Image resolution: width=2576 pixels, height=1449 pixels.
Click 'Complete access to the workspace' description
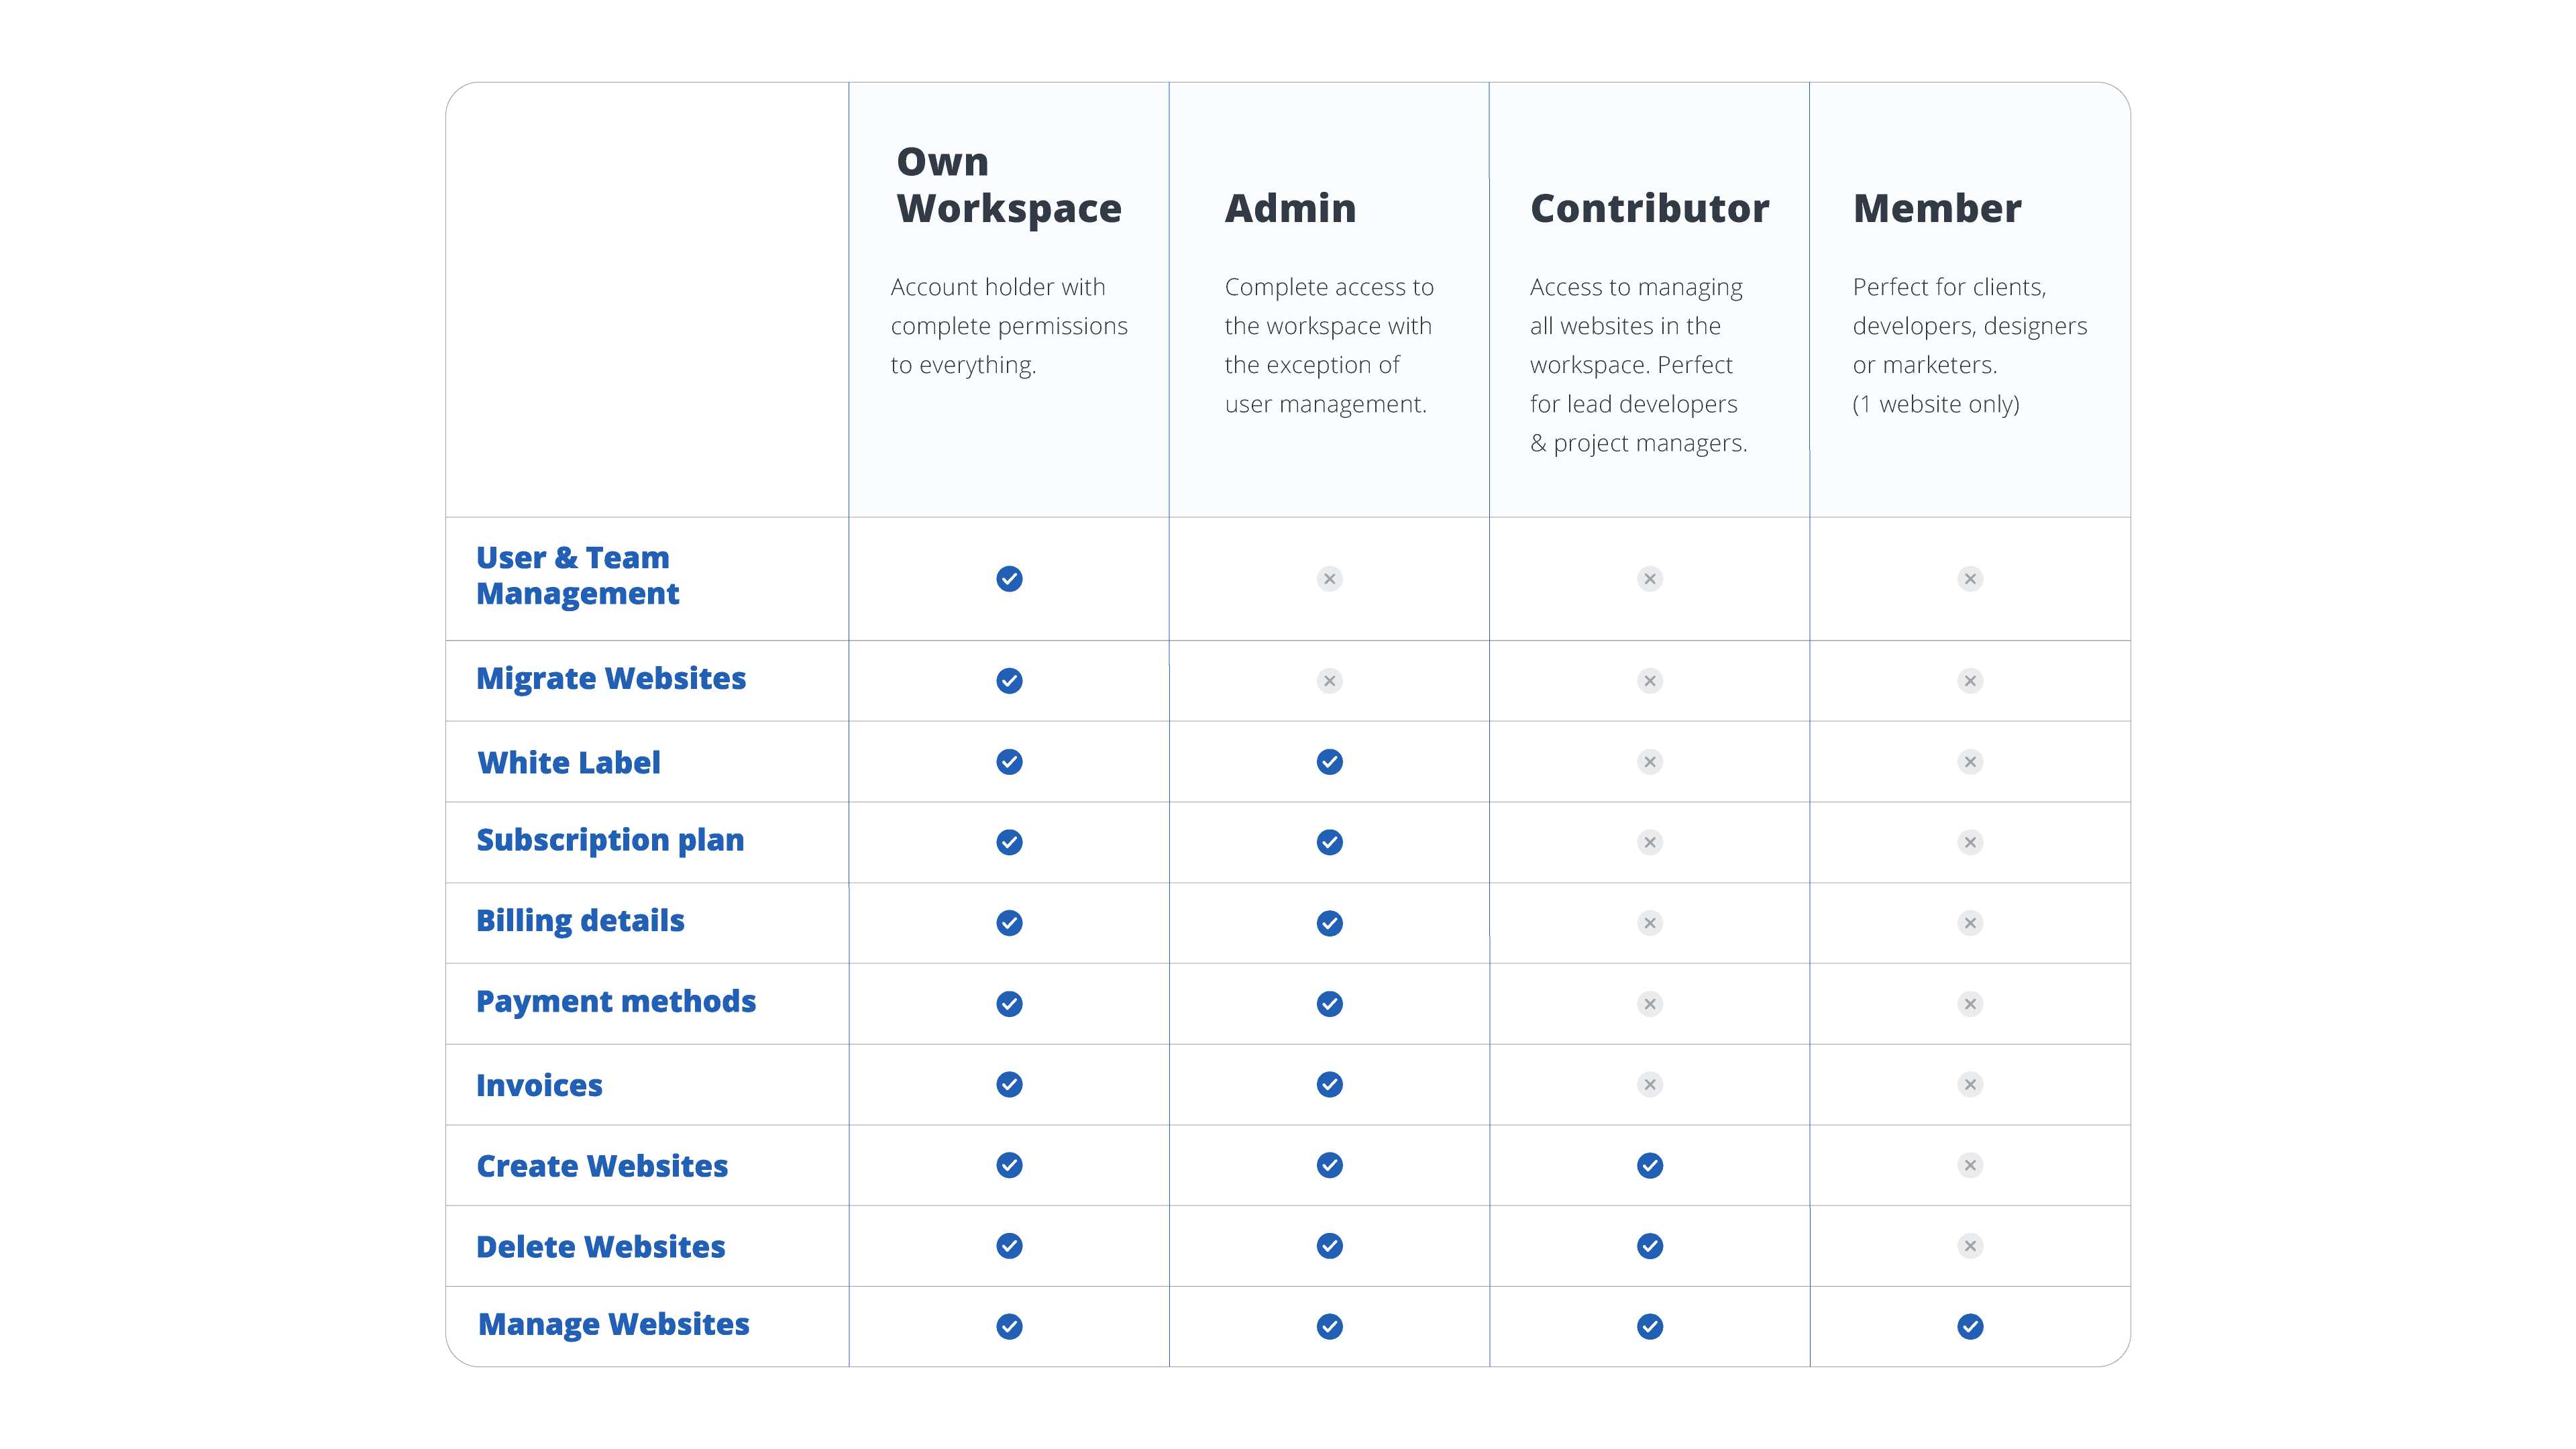[x=1329, y=345]
